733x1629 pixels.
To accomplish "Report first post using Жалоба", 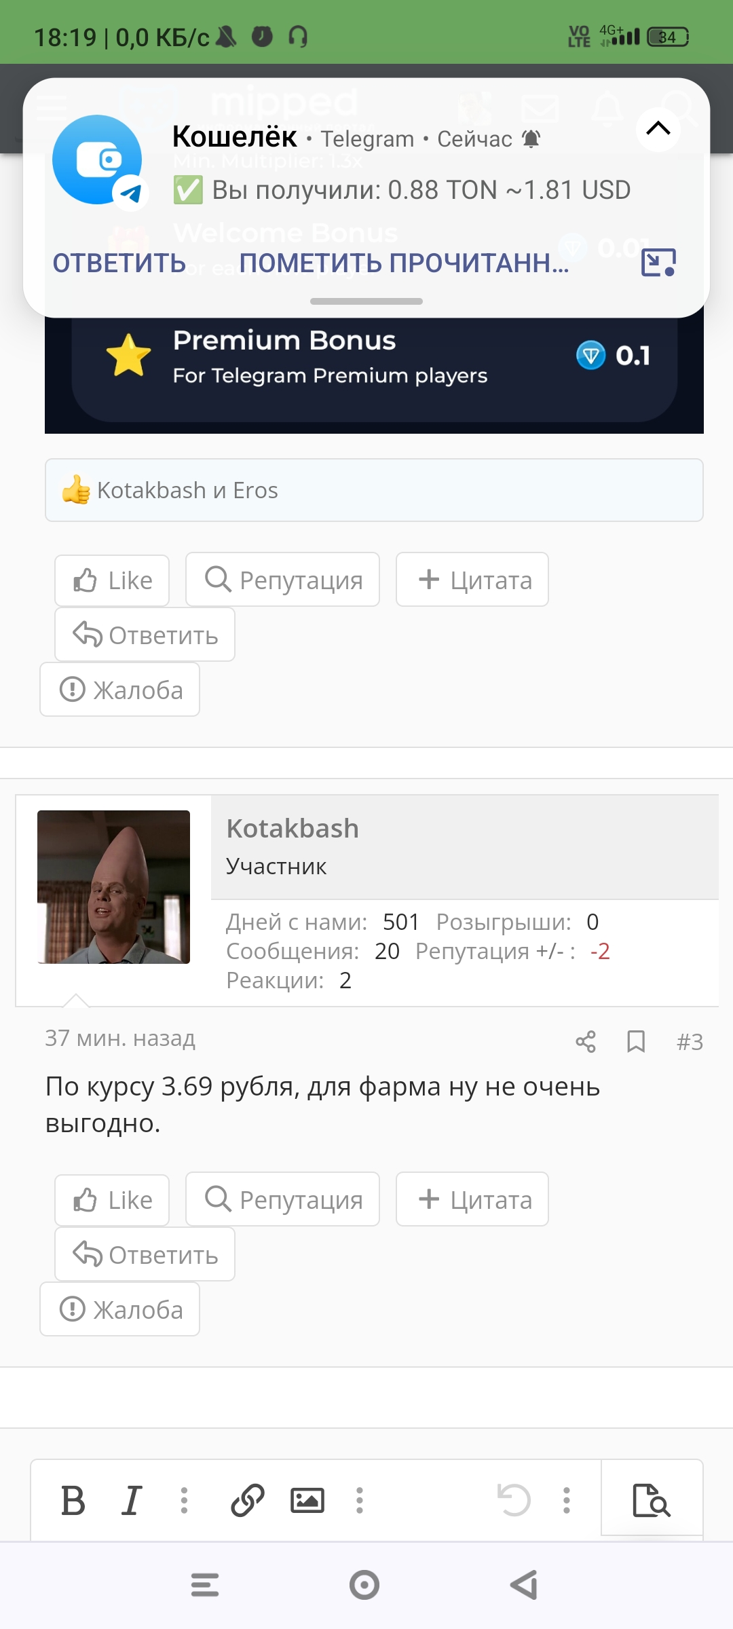I will coord(119,690).
